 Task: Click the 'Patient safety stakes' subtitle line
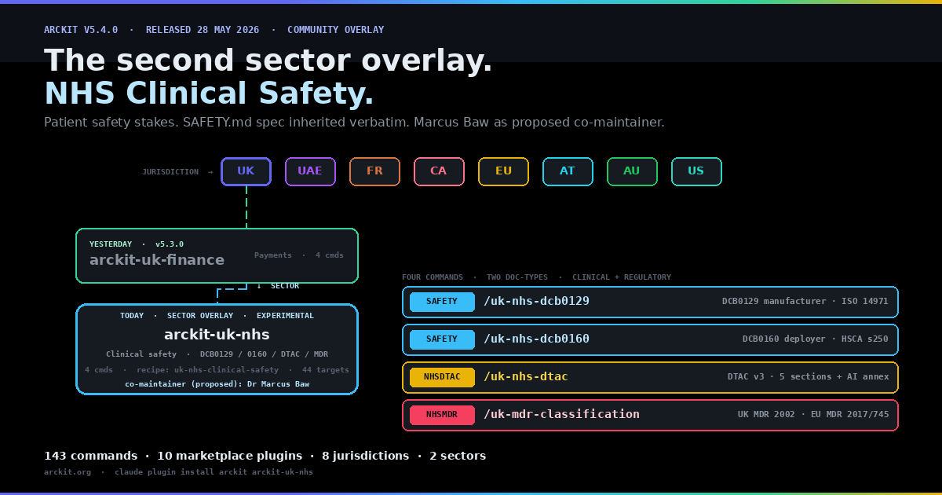tap(354, 123)
